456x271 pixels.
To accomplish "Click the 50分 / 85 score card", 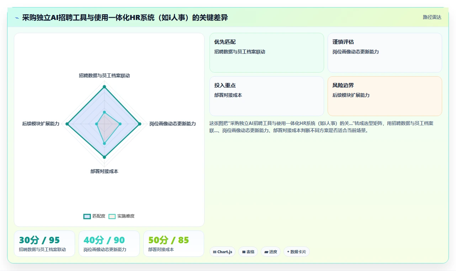I will [x=174, y=244].
